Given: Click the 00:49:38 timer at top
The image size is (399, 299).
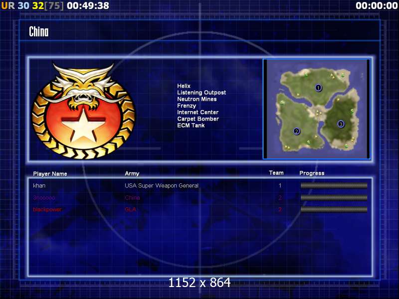Looking at the screenshot, I should tap(88, 5).
